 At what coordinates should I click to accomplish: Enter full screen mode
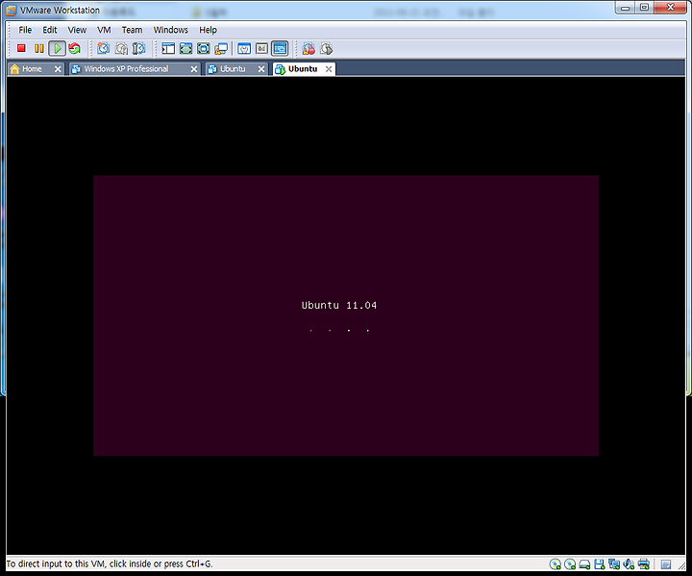pyautogui.click(x=204, y=48)
